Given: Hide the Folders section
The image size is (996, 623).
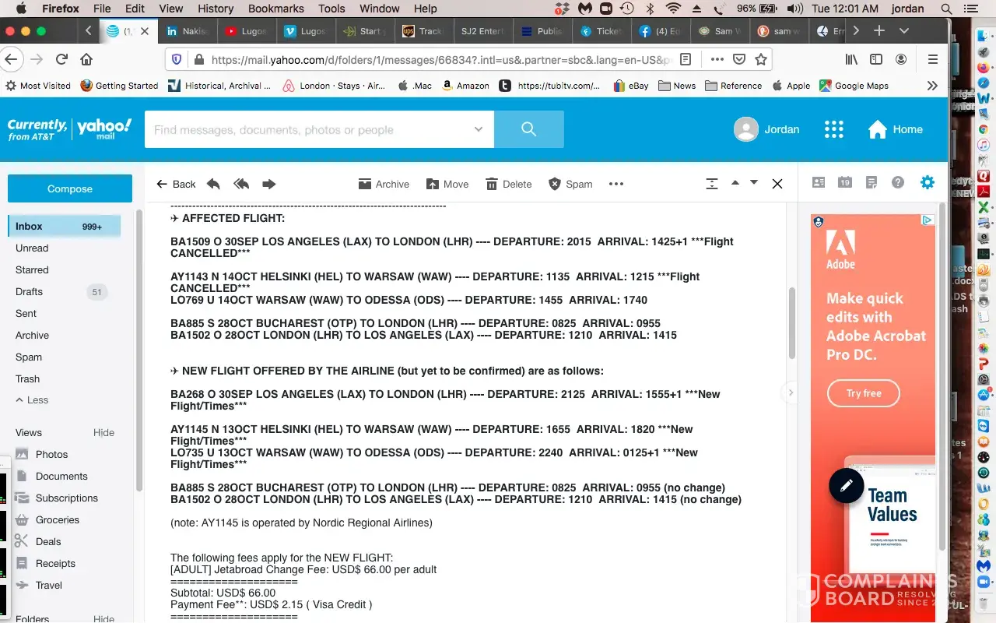Looking at the screenshot, I should [x=103, y=618].
